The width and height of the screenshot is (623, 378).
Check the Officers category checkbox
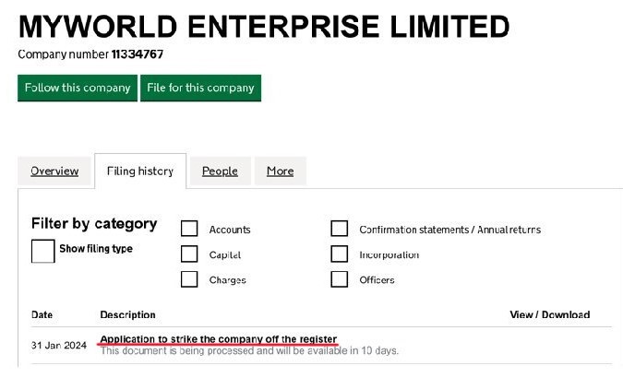click(x=340, y=279)
